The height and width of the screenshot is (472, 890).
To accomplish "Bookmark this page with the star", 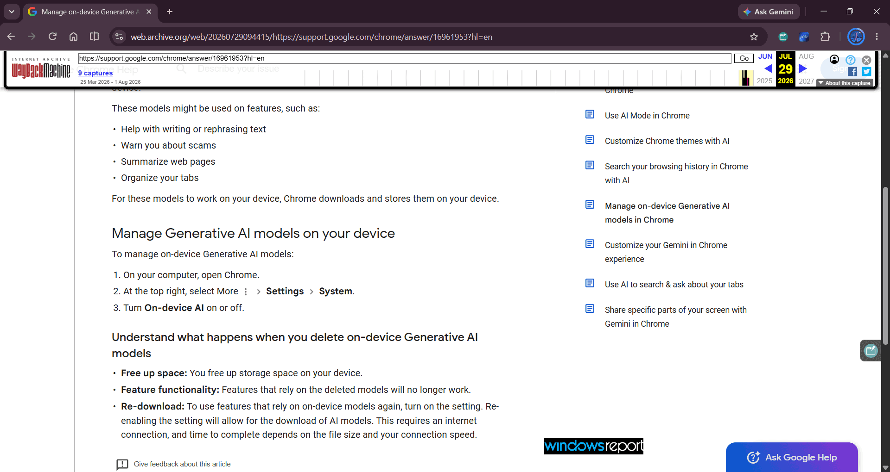I will (x=754, y=37).
